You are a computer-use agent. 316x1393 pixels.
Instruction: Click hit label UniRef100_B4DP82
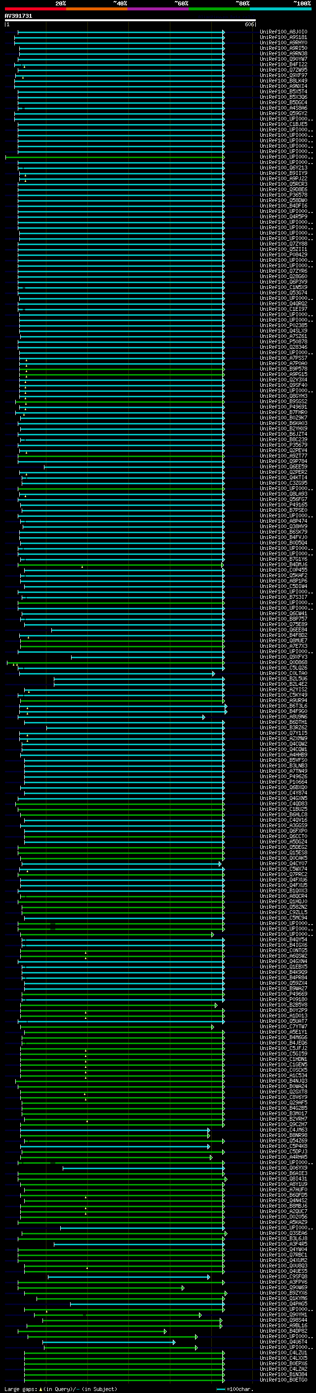click(283, 1331)
